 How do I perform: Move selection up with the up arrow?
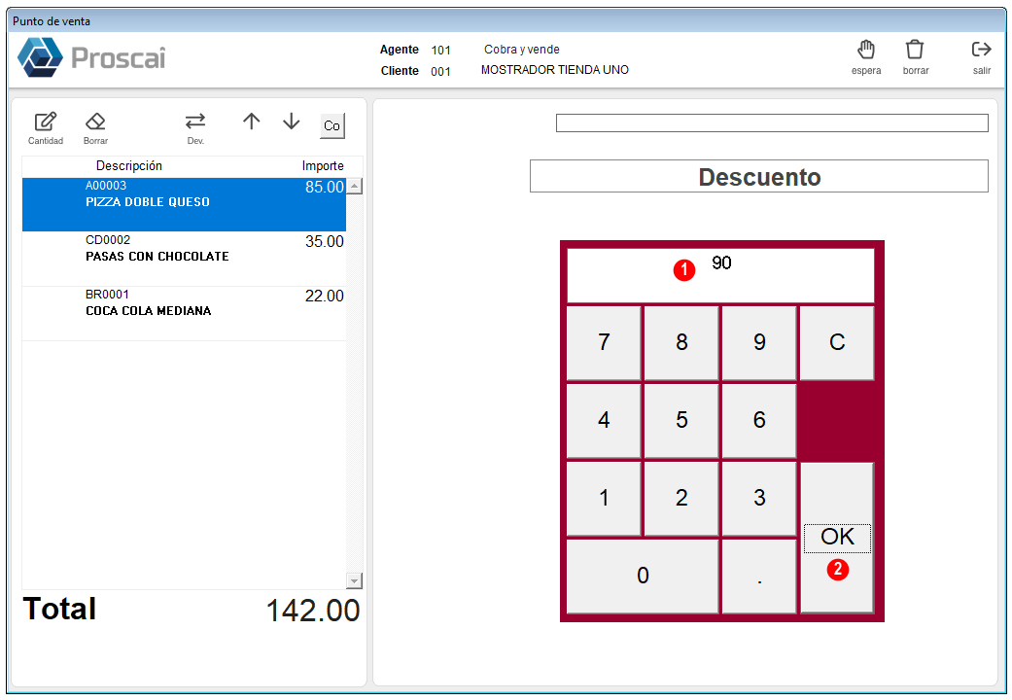pyautogui.click(x=251, y=122)
